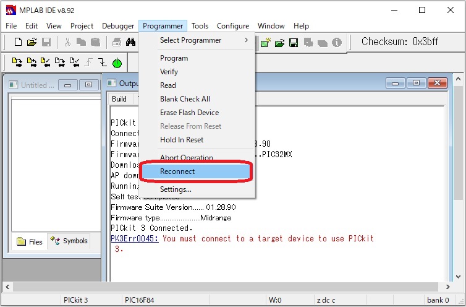Open the File menu
The height and width of the screenshot is (307, 466).
11,26
